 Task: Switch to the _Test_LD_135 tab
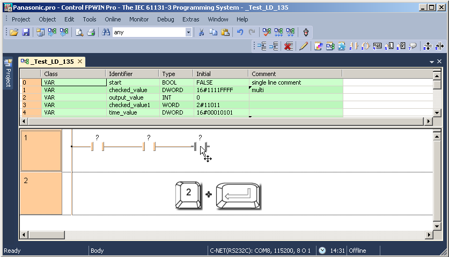51,62
